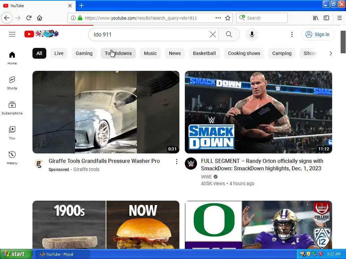This screenshot has width=346, height=259.
Task: Open the Windows start menu
Action: pos(16,254)
